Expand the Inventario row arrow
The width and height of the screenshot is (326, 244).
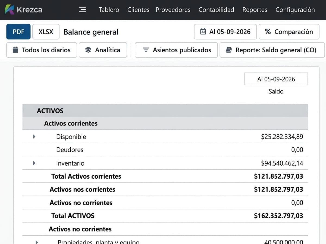point(34,163)
